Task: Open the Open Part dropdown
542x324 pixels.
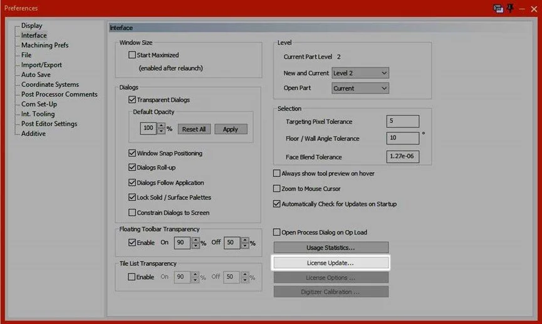Action: pyautogui.click(x=360, y=88)
